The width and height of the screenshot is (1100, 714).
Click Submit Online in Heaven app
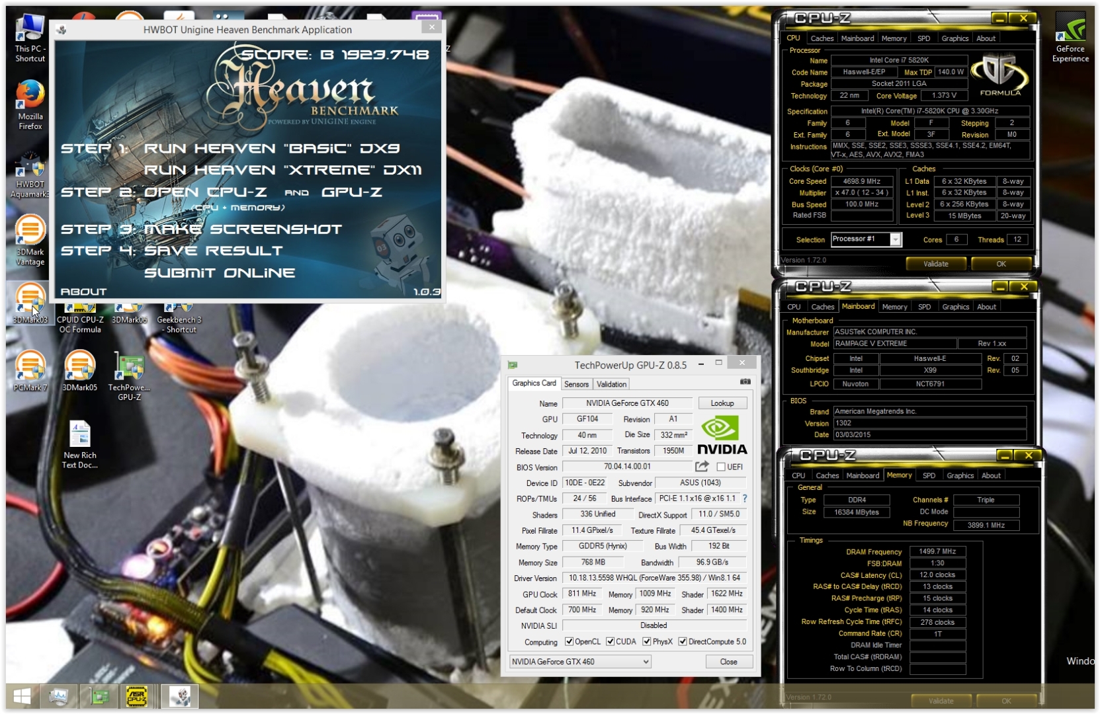220,273
